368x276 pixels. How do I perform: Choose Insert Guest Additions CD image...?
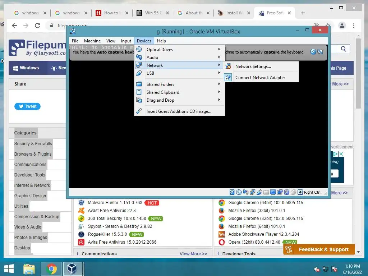[x=180, y=111]
